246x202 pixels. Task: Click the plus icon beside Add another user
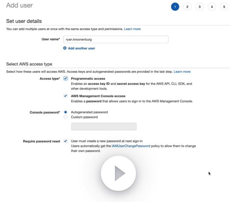pos(65,48)
